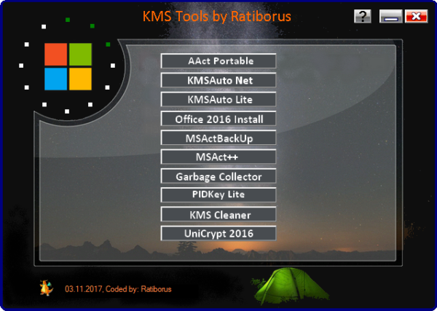
Task: Click the question mark help icon
Action: click(363, 16)
